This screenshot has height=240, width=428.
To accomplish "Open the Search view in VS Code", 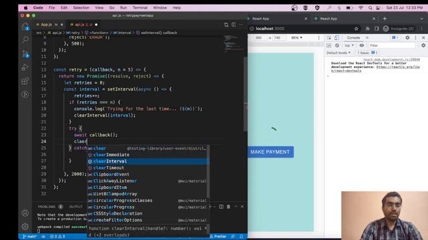I will click(x=25, y=40).
